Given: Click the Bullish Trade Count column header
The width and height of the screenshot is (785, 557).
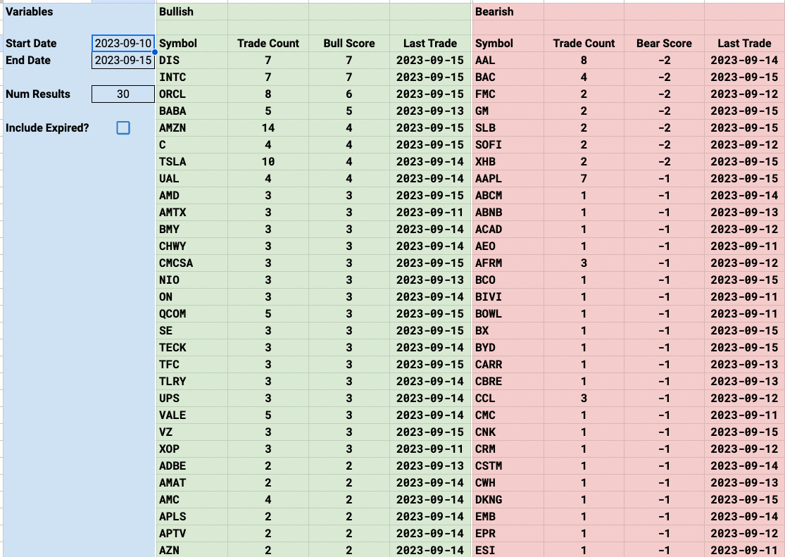Looking at the screenshot, I should 268,44.
